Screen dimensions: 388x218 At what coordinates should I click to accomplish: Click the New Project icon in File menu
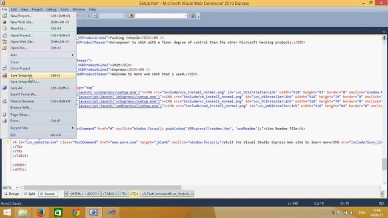click(x=4, y=16)
